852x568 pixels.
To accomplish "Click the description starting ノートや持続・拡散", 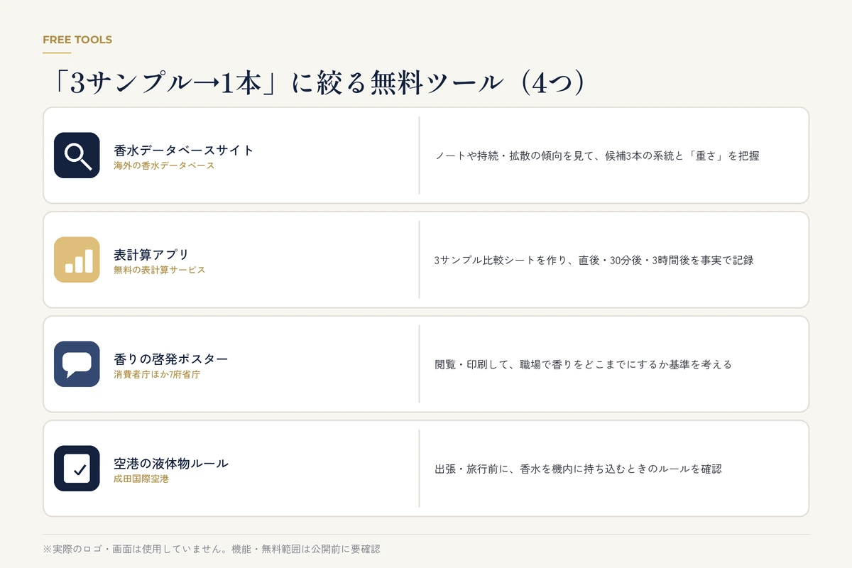I will 597,155.
